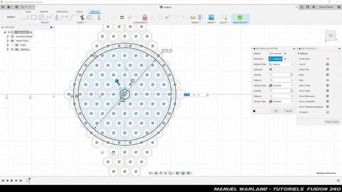
Task: Toggle the Snap checkbox
Action: (x=328, y=75)
